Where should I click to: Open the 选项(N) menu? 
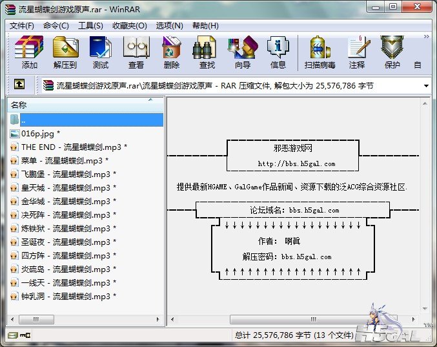coord(170,26)
